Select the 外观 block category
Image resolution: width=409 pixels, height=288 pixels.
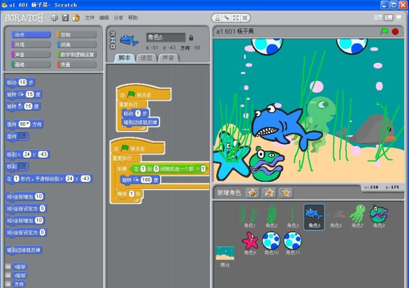pos(31,44)
